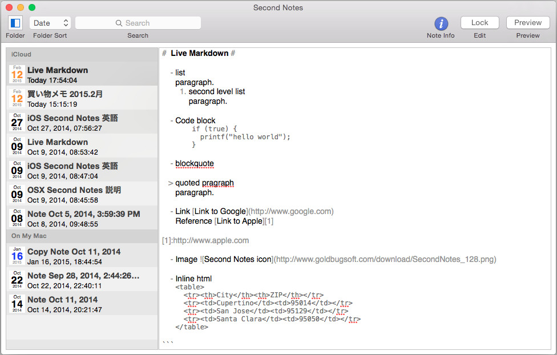Click the 'blockquote' list item text
Image resolution: width=557 pixels, height=355 pixels.
click(194, 163)
